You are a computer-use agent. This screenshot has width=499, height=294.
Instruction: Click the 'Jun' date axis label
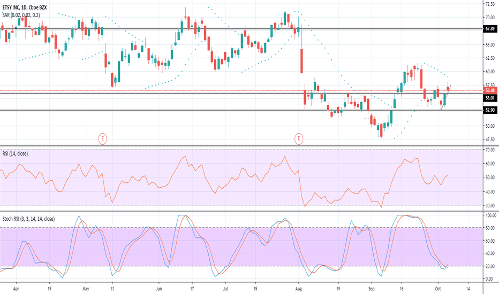[x=159, y=289]
